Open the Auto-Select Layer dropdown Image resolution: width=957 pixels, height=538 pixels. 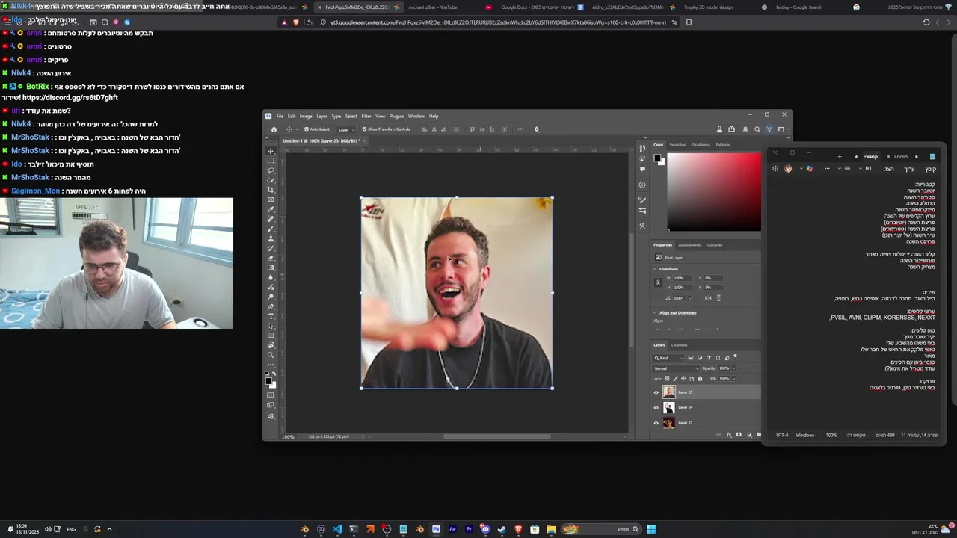[346, 129]
